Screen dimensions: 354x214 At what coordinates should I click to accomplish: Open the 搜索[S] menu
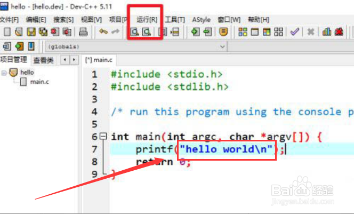coord(63,20)
